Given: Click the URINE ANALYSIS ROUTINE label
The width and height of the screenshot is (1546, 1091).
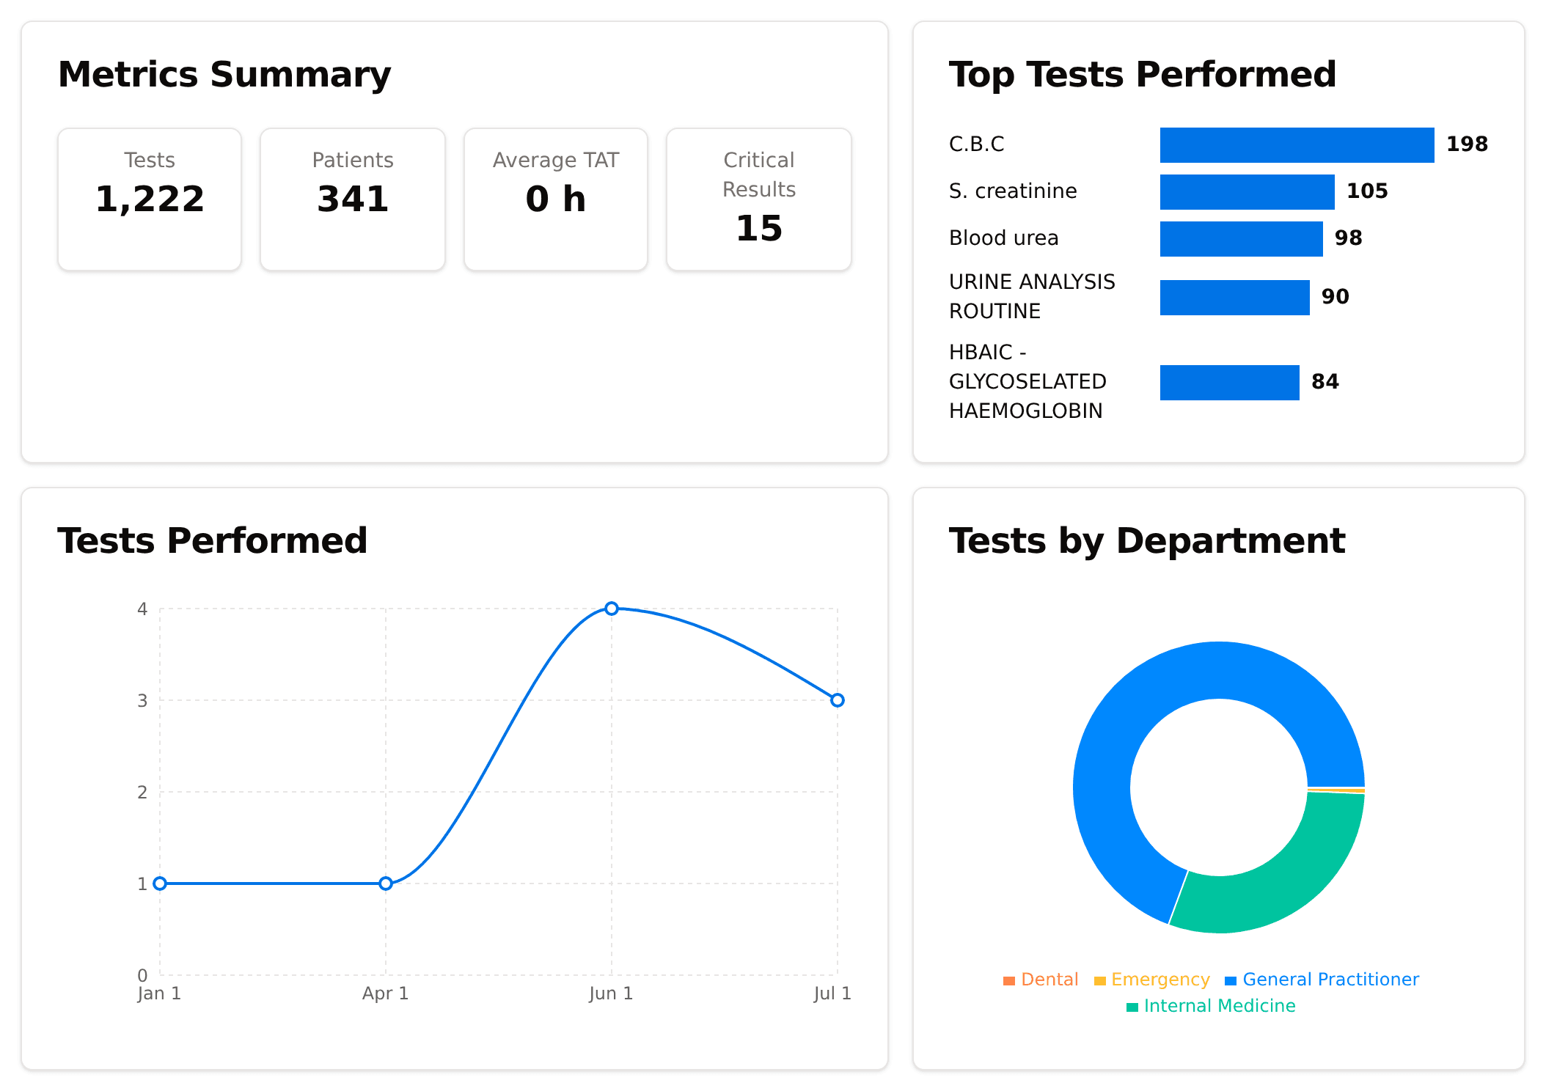Looking at the screenshot, I should 1032,297.
